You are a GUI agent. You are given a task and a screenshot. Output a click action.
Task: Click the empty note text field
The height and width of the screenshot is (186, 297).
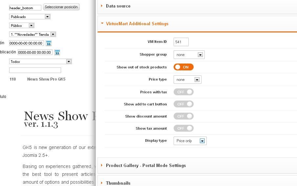pyautogui.click(x=35, y=70)
